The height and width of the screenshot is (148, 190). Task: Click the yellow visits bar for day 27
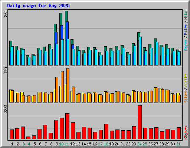click(155, 95)
